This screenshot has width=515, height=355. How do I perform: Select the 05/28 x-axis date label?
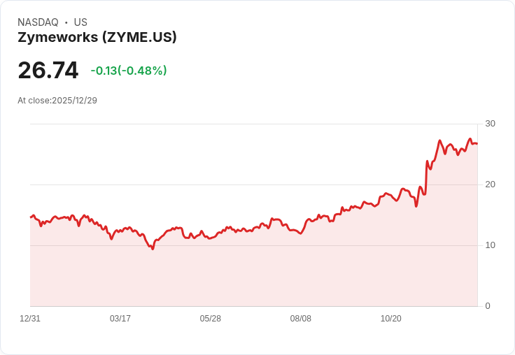point(210,319)
